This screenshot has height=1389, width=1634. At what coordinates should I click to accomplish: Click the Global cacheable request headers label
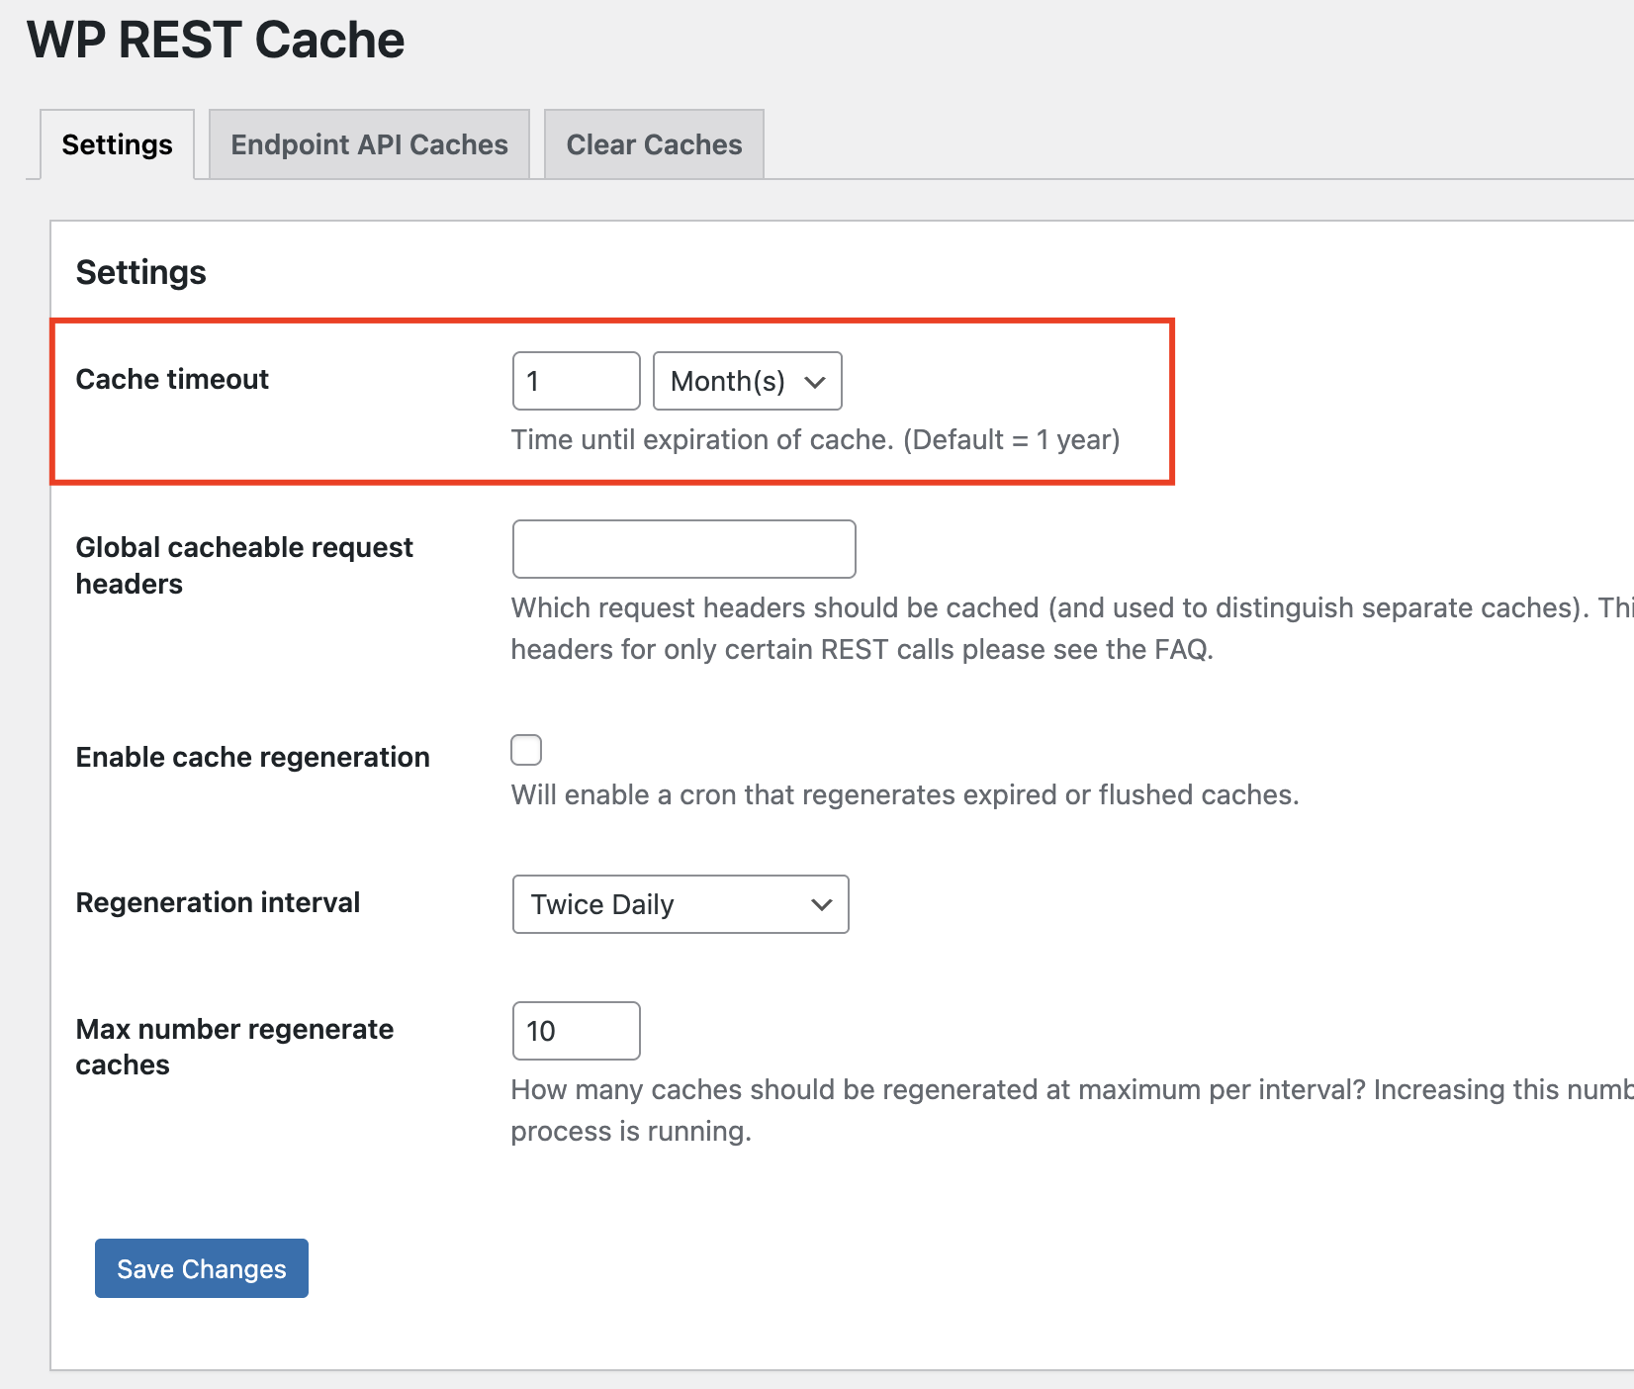[x=244, y=565]
